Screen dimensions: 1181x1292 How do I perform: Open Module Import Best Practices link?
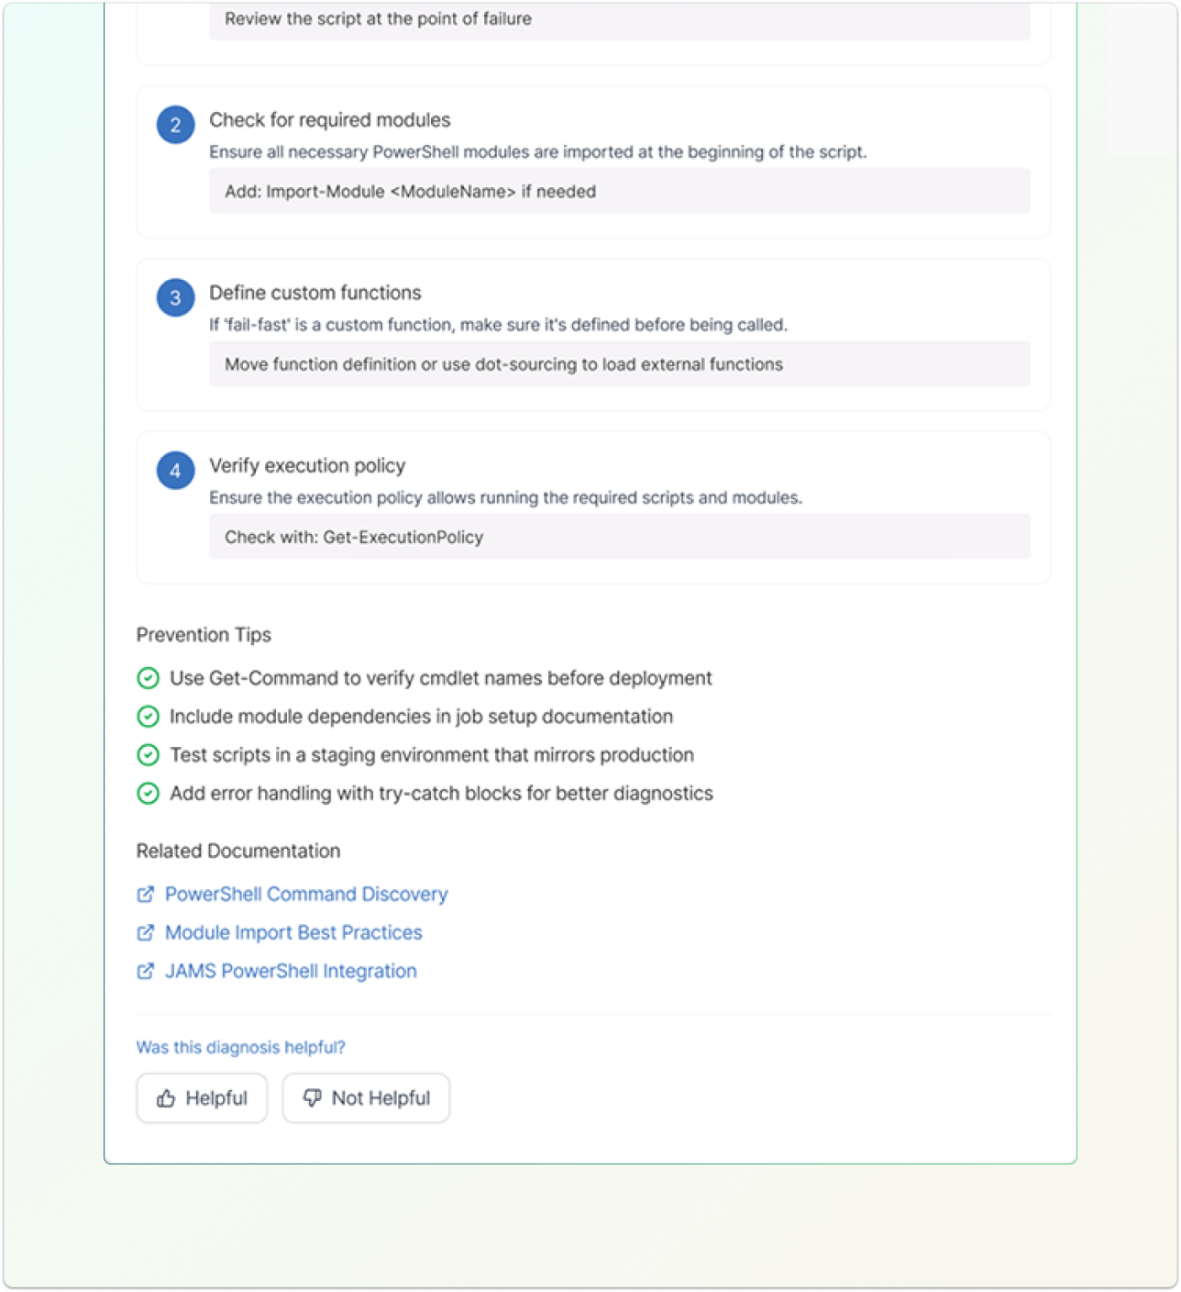(x=293, y=933)
